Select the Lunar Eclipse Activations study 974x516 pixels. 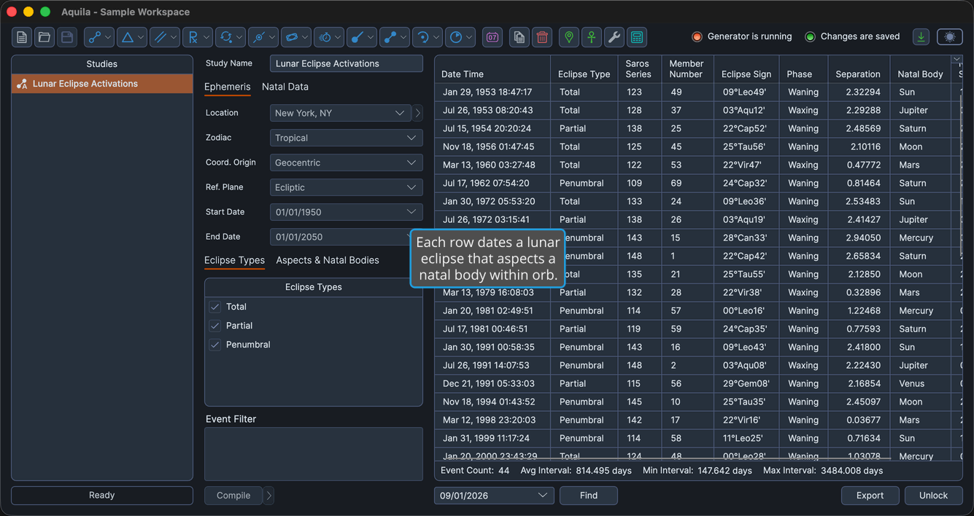[x=102, y=84]
